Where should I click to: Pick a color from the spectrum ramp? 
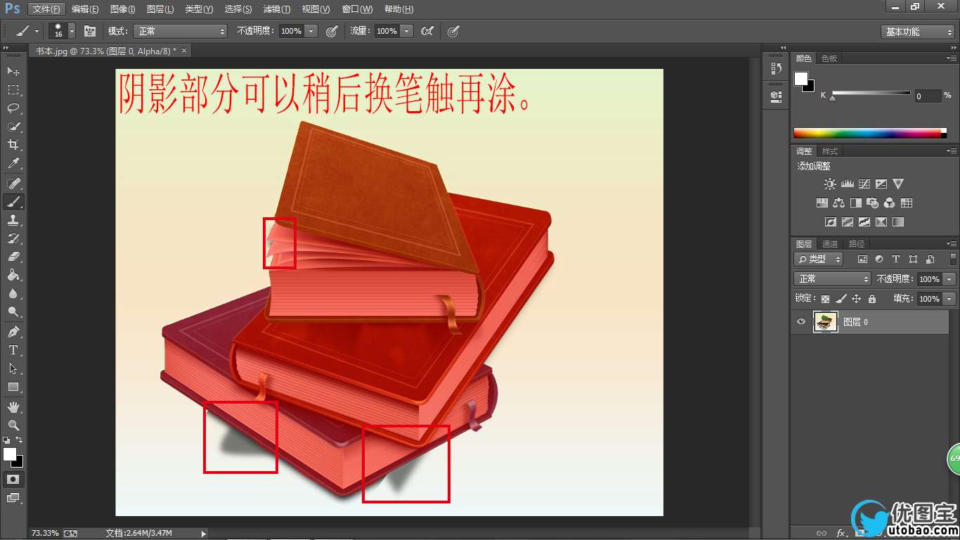tap(870, 133)
